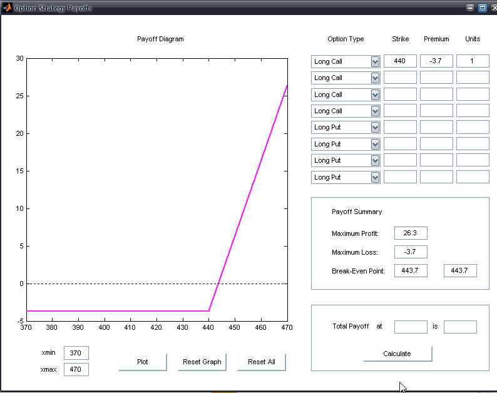
Task: Click the Strike field in third row
Action: [400, 94]
